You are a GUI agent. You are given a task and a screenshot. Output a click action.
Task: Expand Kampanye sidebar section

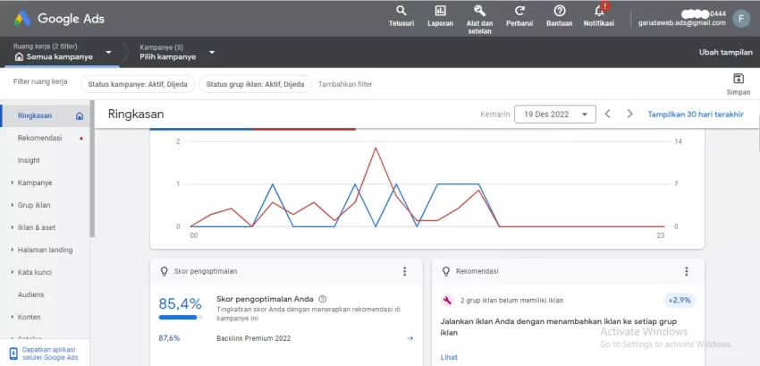pyautogui.click(x=13, y=183)
